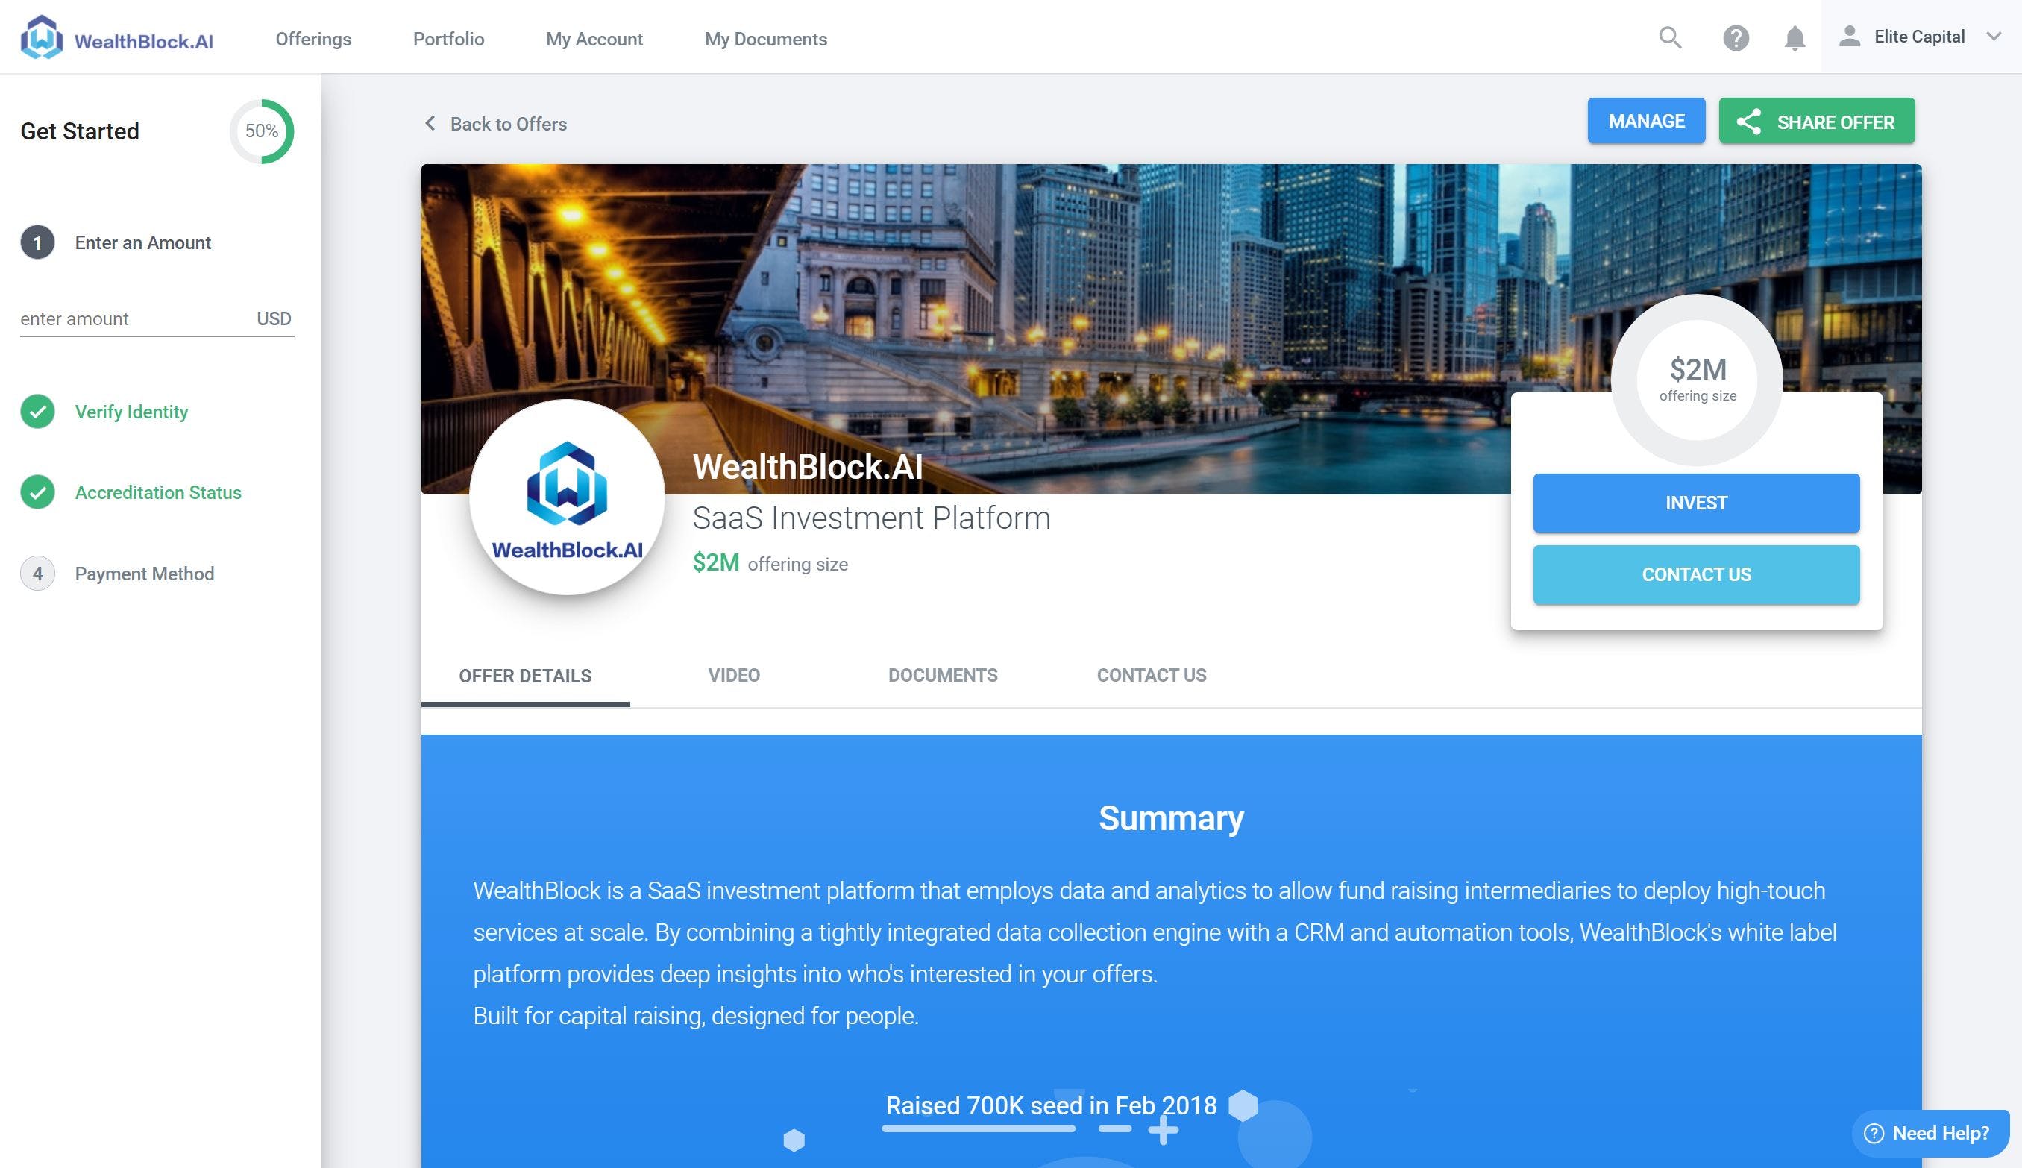This screenshot has width=2022, height=1168.
Task: Click the WealthBlock.AI logo in header
Action: (117, 38)
